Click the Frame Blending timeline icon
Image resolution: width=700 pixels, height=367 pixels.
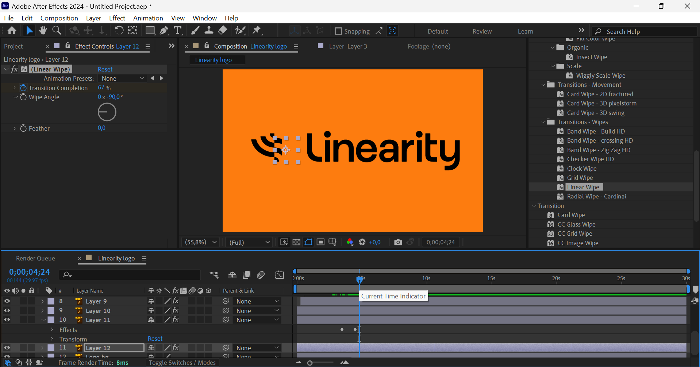coord(247,275)
